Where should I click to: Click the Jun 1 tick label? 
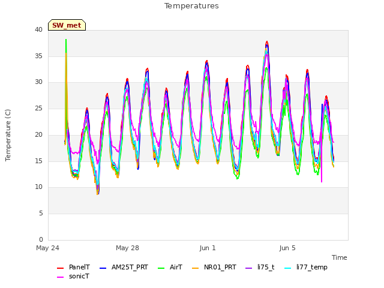click(x=208, y=248)
